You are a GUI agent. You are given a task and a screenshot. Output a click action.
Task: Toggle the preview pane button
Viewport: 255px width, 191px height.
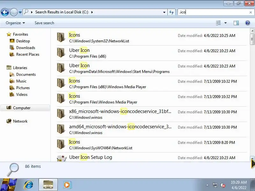[236, 23]
